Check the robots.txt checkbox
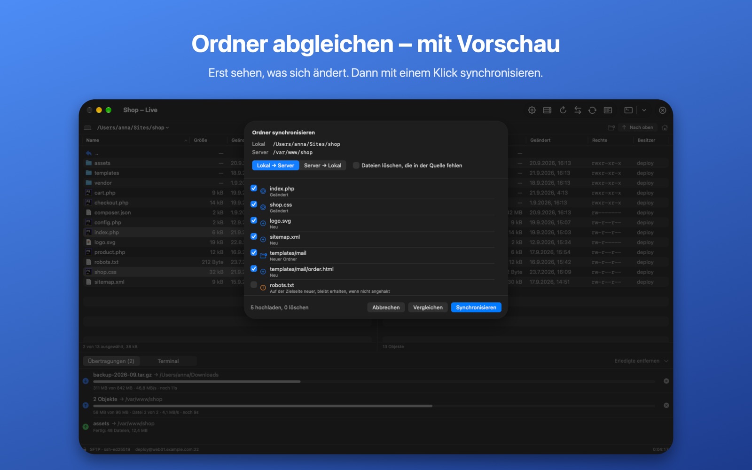Viewport: 752px width, 470px height. pyautogui.click(x=254, y=284)
